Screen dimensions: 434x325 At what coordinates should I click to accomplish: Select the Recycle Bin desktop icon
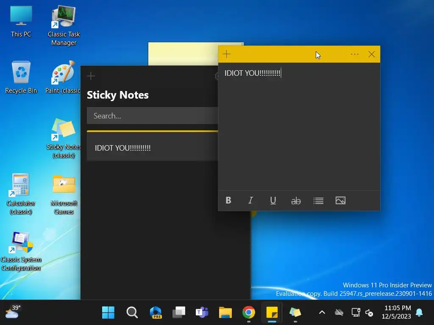click(x=21, y=77)
